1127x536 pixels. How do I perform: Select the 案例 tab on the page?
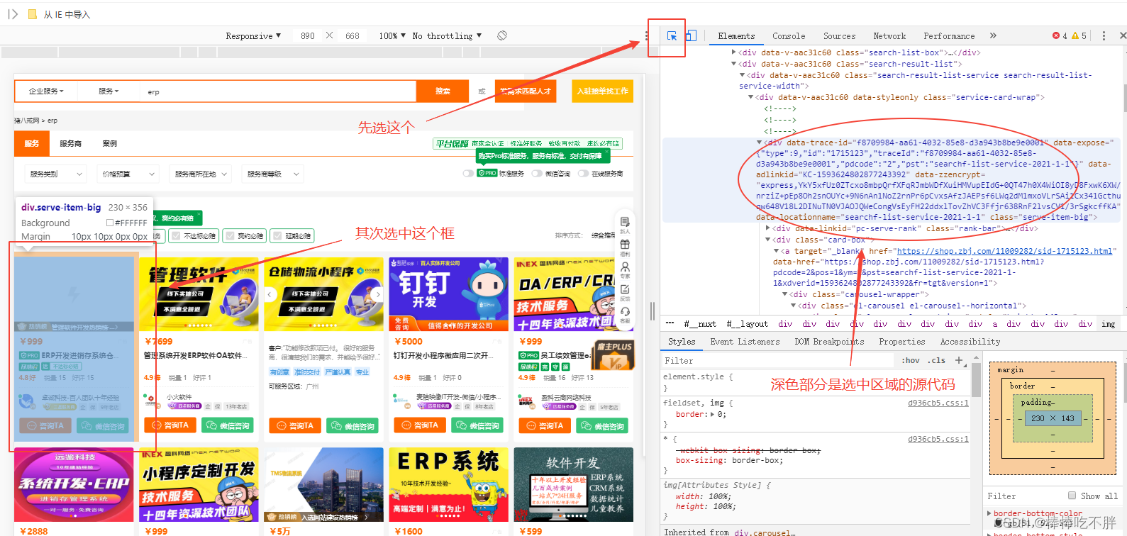(x=109, y=143)
